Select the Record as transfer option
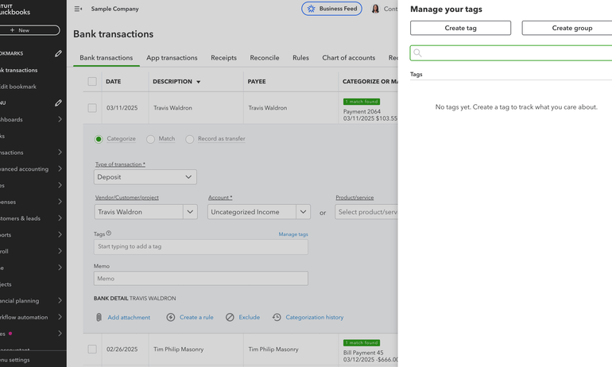 [x=190, y=139]
